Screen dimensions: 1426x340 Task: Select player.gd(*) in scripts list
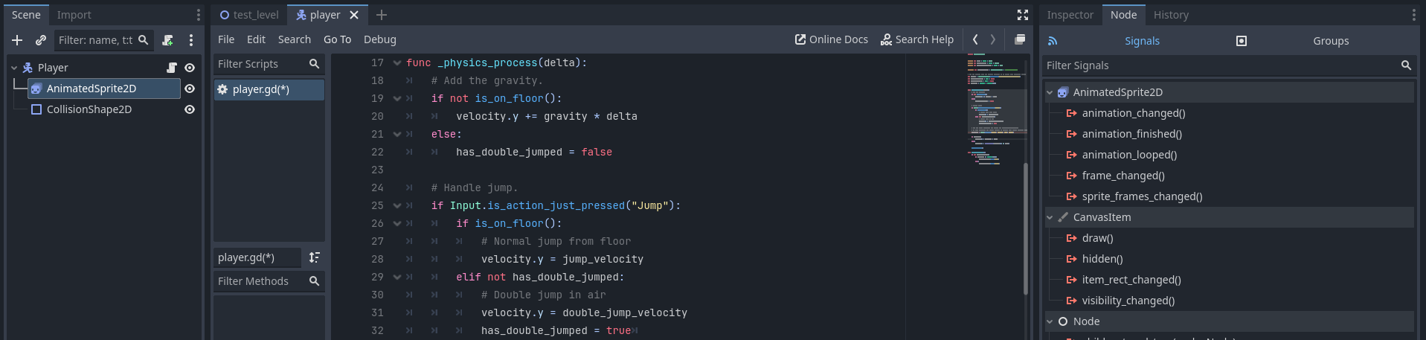point(269,89)
